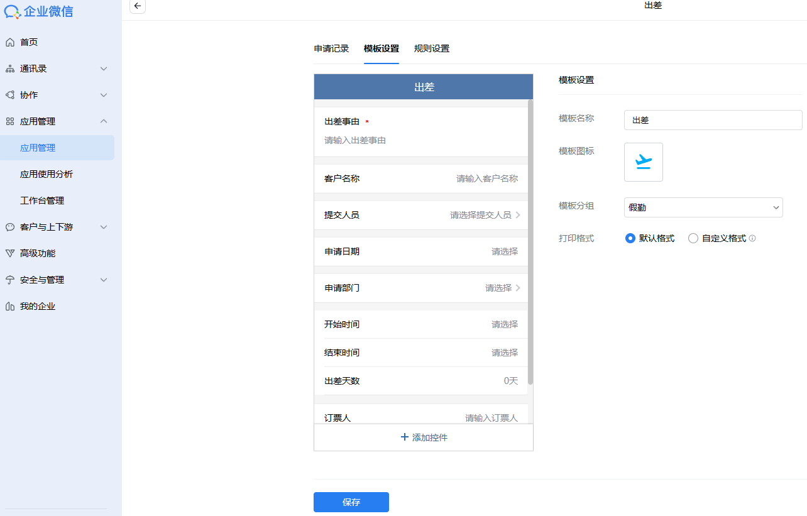Open the 申请部门 chevron selector
The image size is (807, 516).
click(518, 288)
